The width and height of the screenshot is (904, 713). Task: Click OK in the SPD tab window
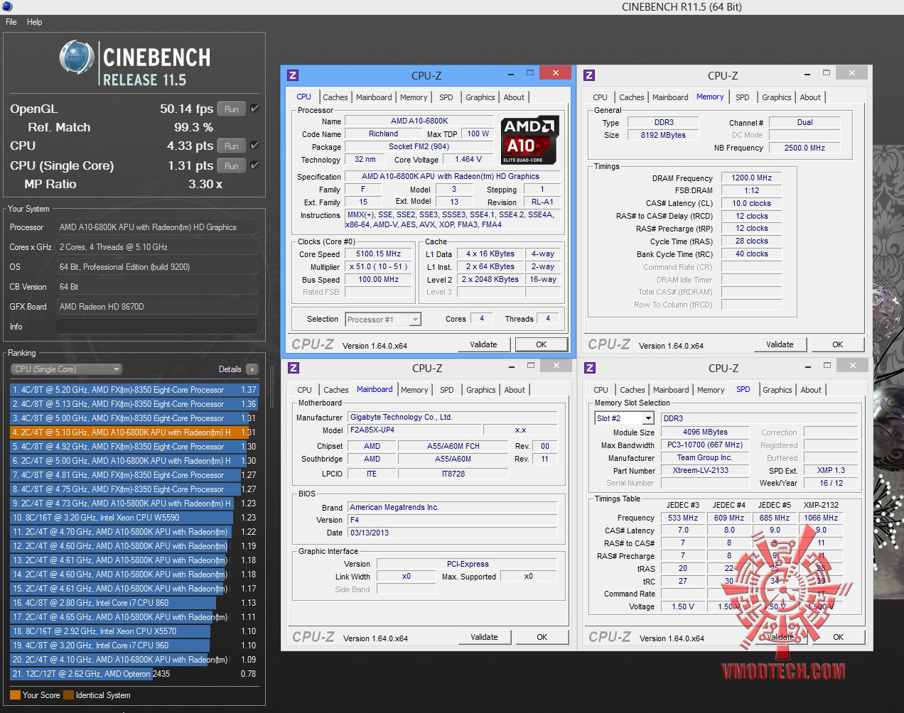pos(838,637)
